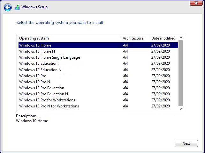Click the blue back arrow button

point(8,7)
